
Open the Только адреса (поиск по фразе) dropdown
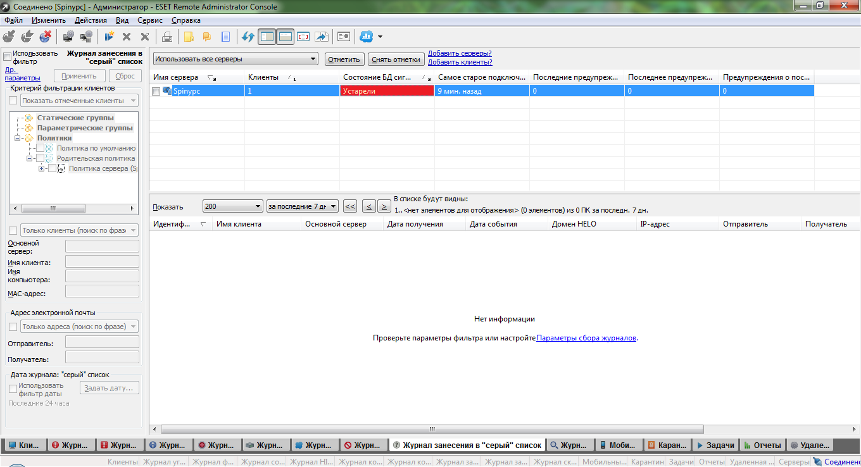79,327
